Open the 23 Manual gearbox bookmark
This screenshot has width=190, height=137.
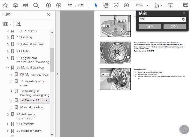[x=30, y=67]
